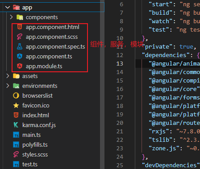Expand the components folder chevron
Screen dimensions: 200x169
[x=11, y=17]
